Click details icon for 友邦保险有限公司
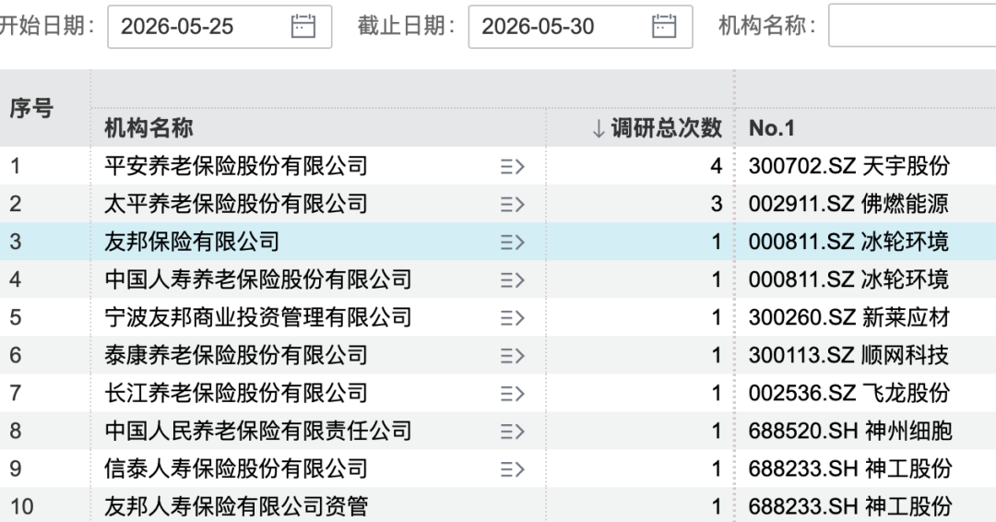This screenshot has height=522, width=996. (512, 242)
